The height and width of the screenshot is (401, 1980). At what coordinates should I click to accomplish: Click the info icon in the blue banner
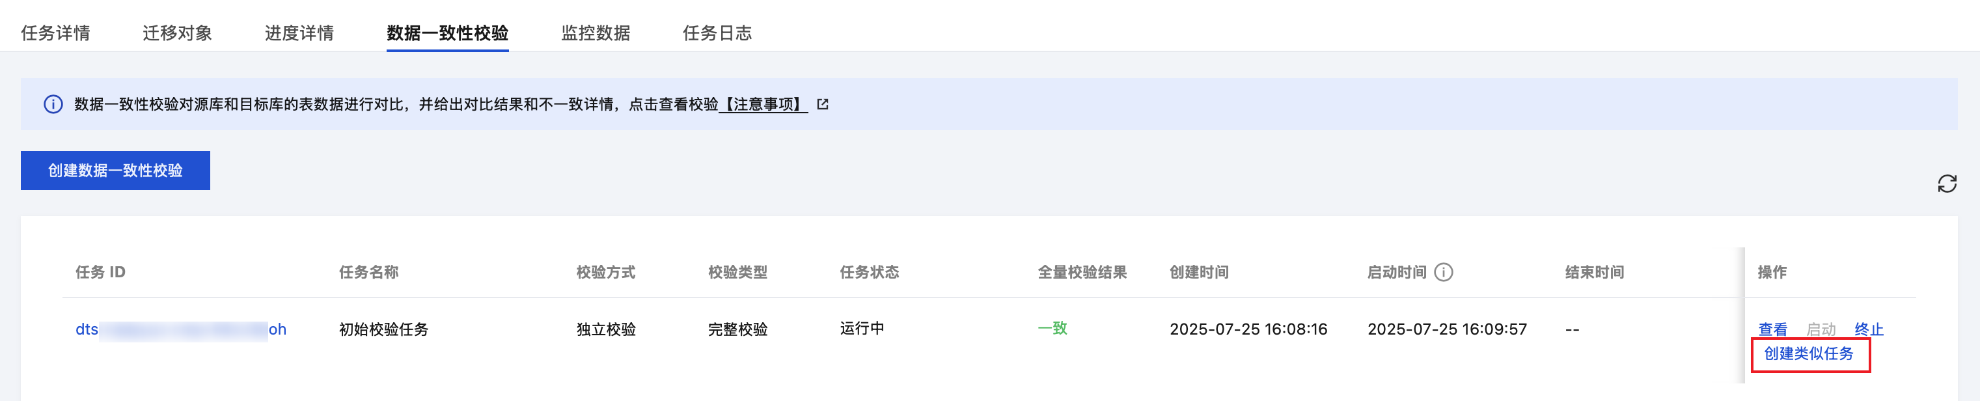click(53, 104)
